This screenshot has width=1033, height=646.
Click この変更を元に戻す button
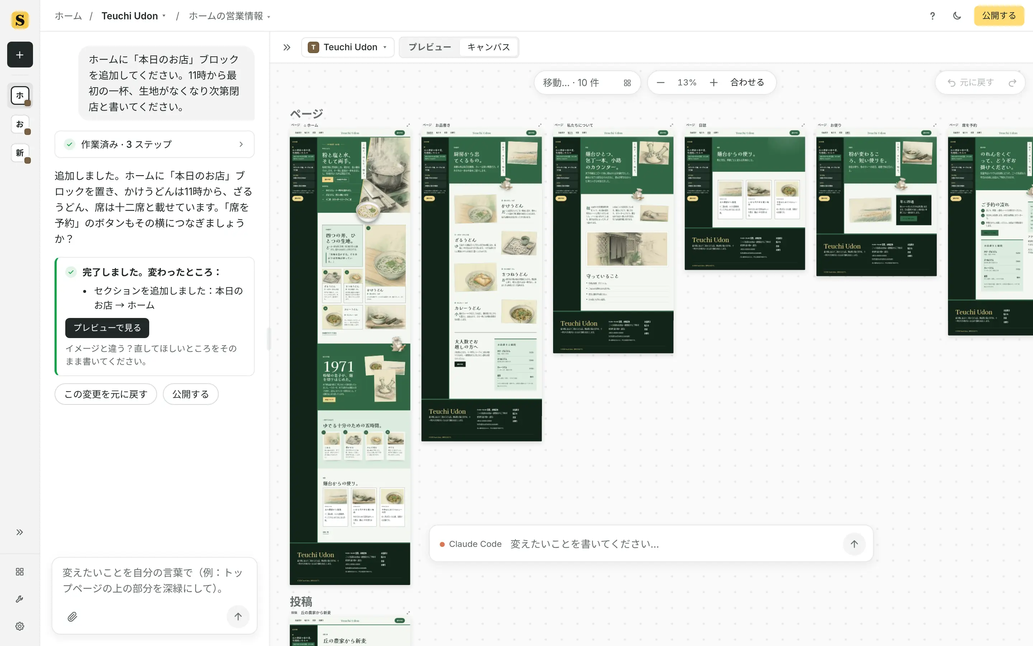click(106, 394)
